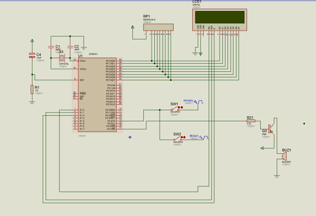Click the SW1 reference label
This screenshot has height=216, width=316.
click(174, 104)
